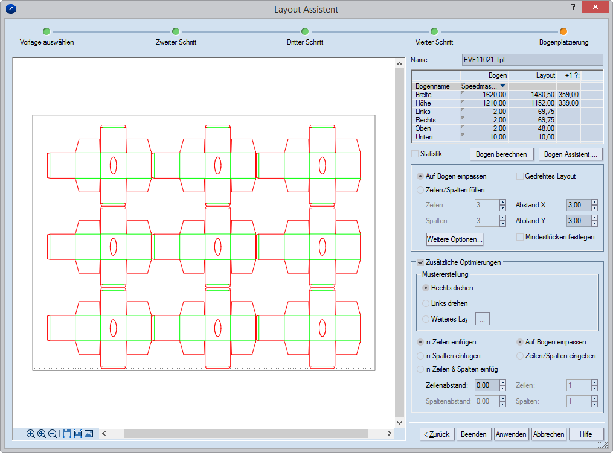Click Layout Oben value 48,00
The image size is (613, 453).
click(533, 128)
